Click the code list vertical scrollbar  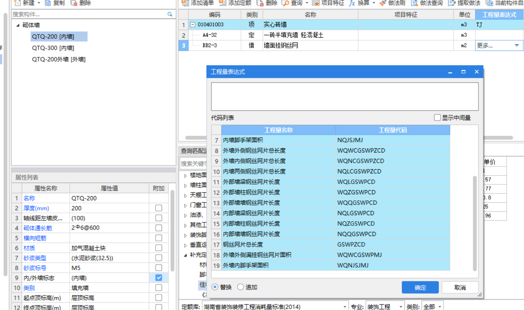click(475, 223)
